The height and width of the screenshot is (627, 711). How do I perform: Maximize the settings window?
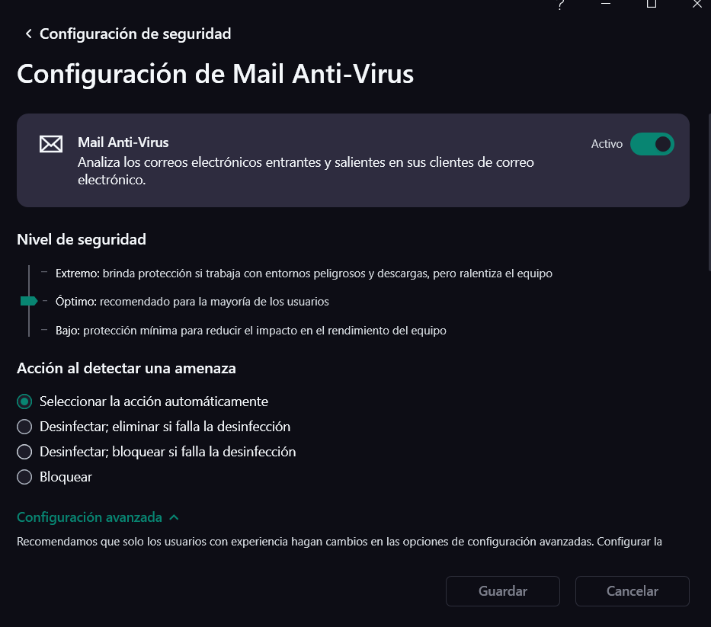tap(652, 4)
